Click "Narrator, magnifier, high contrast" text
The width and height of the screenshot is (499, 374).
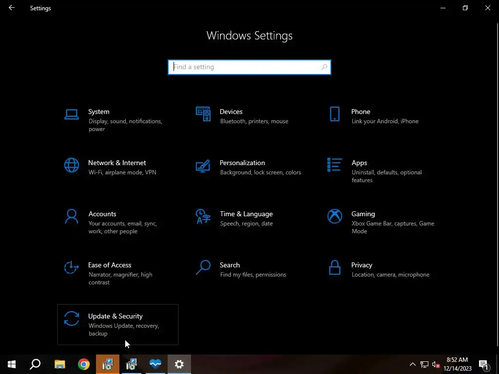(120, 279)
